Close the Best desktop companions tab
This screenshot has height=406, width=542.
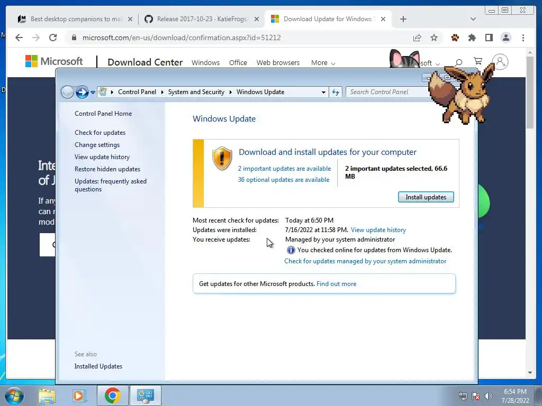pyautogui.click(x=130, y=19)
